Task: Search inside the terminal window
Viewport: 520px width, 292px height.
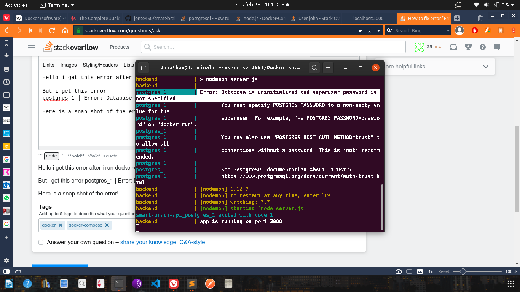Action: (x=314, y=68)
